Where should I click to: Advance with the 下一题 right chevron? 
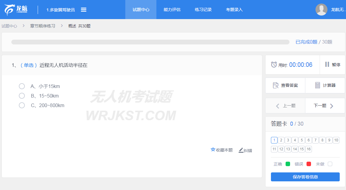point(331,106)
